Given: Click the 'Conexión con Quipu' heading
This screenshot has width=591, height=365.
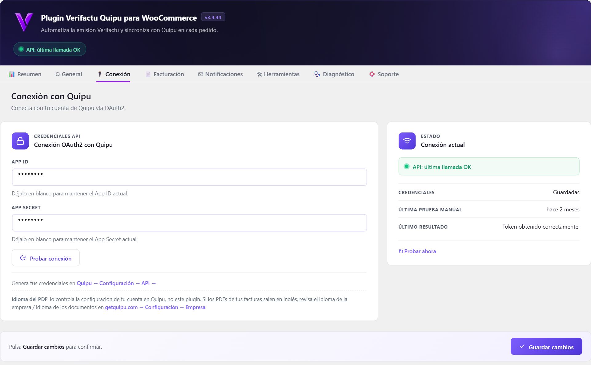Looking at the screenshot, I should pos(51,96).
